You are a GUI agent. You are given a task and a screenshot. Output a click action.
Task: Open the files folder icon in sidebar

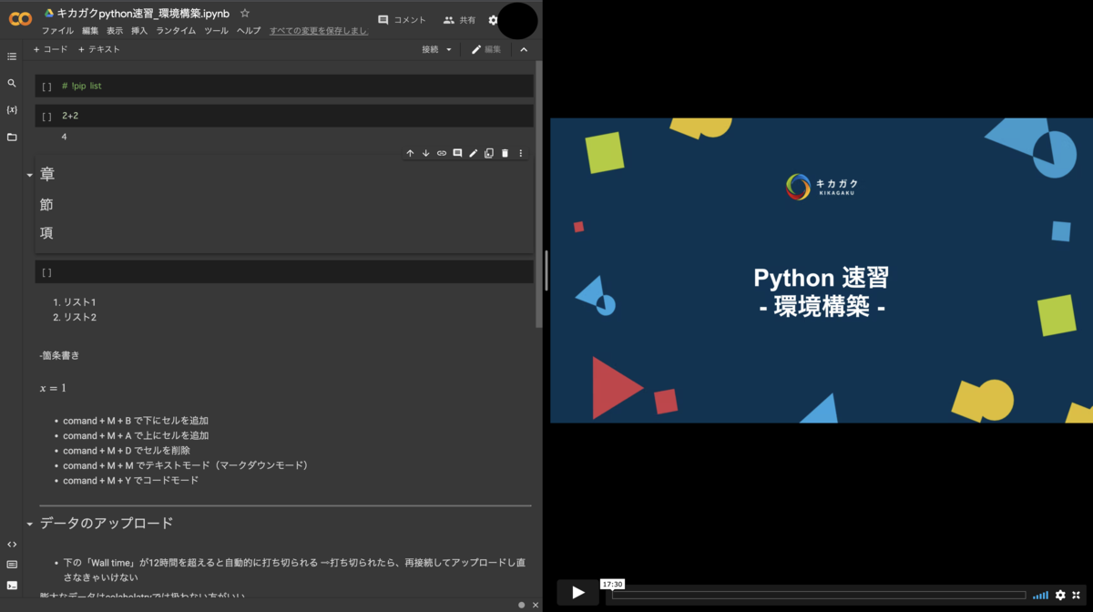point(12,137)
